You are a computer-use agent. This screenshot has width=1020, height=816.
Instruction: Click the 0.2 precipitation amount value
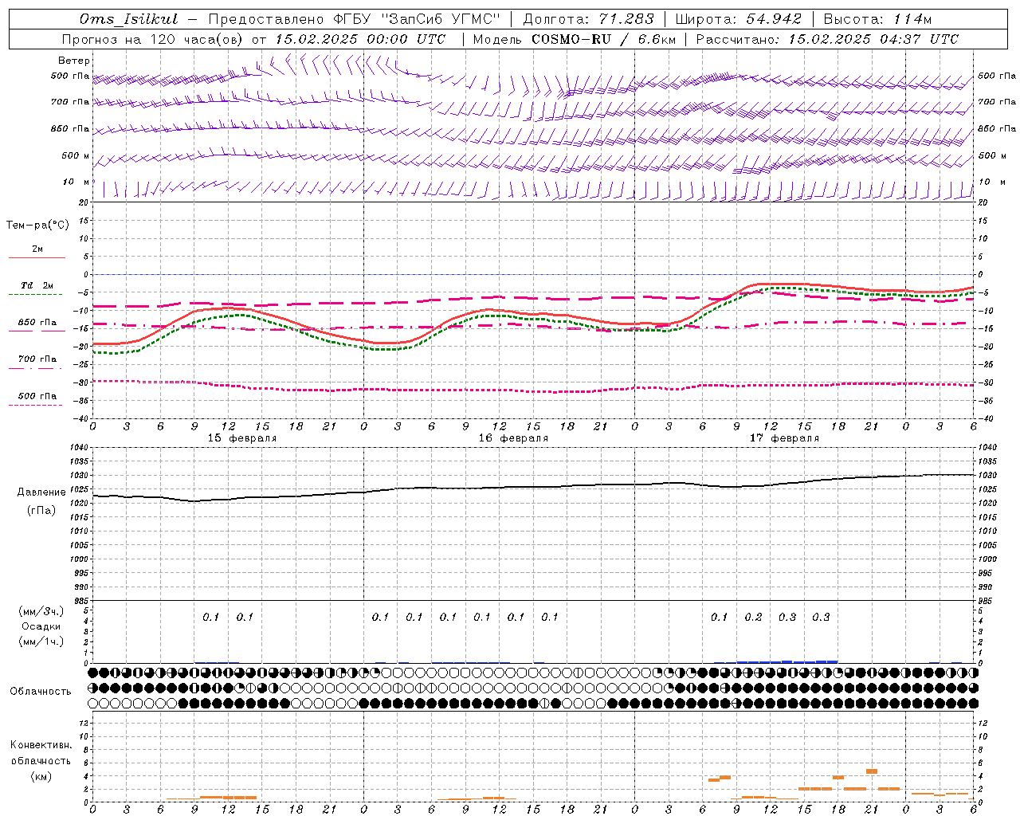753,618
